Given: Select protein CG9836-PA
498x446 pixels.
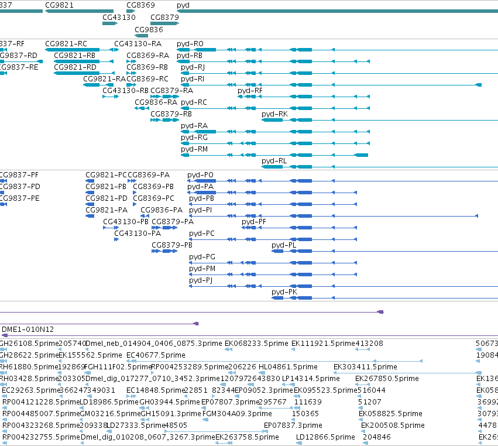Looking at the screenshot, I should (162, 210).
